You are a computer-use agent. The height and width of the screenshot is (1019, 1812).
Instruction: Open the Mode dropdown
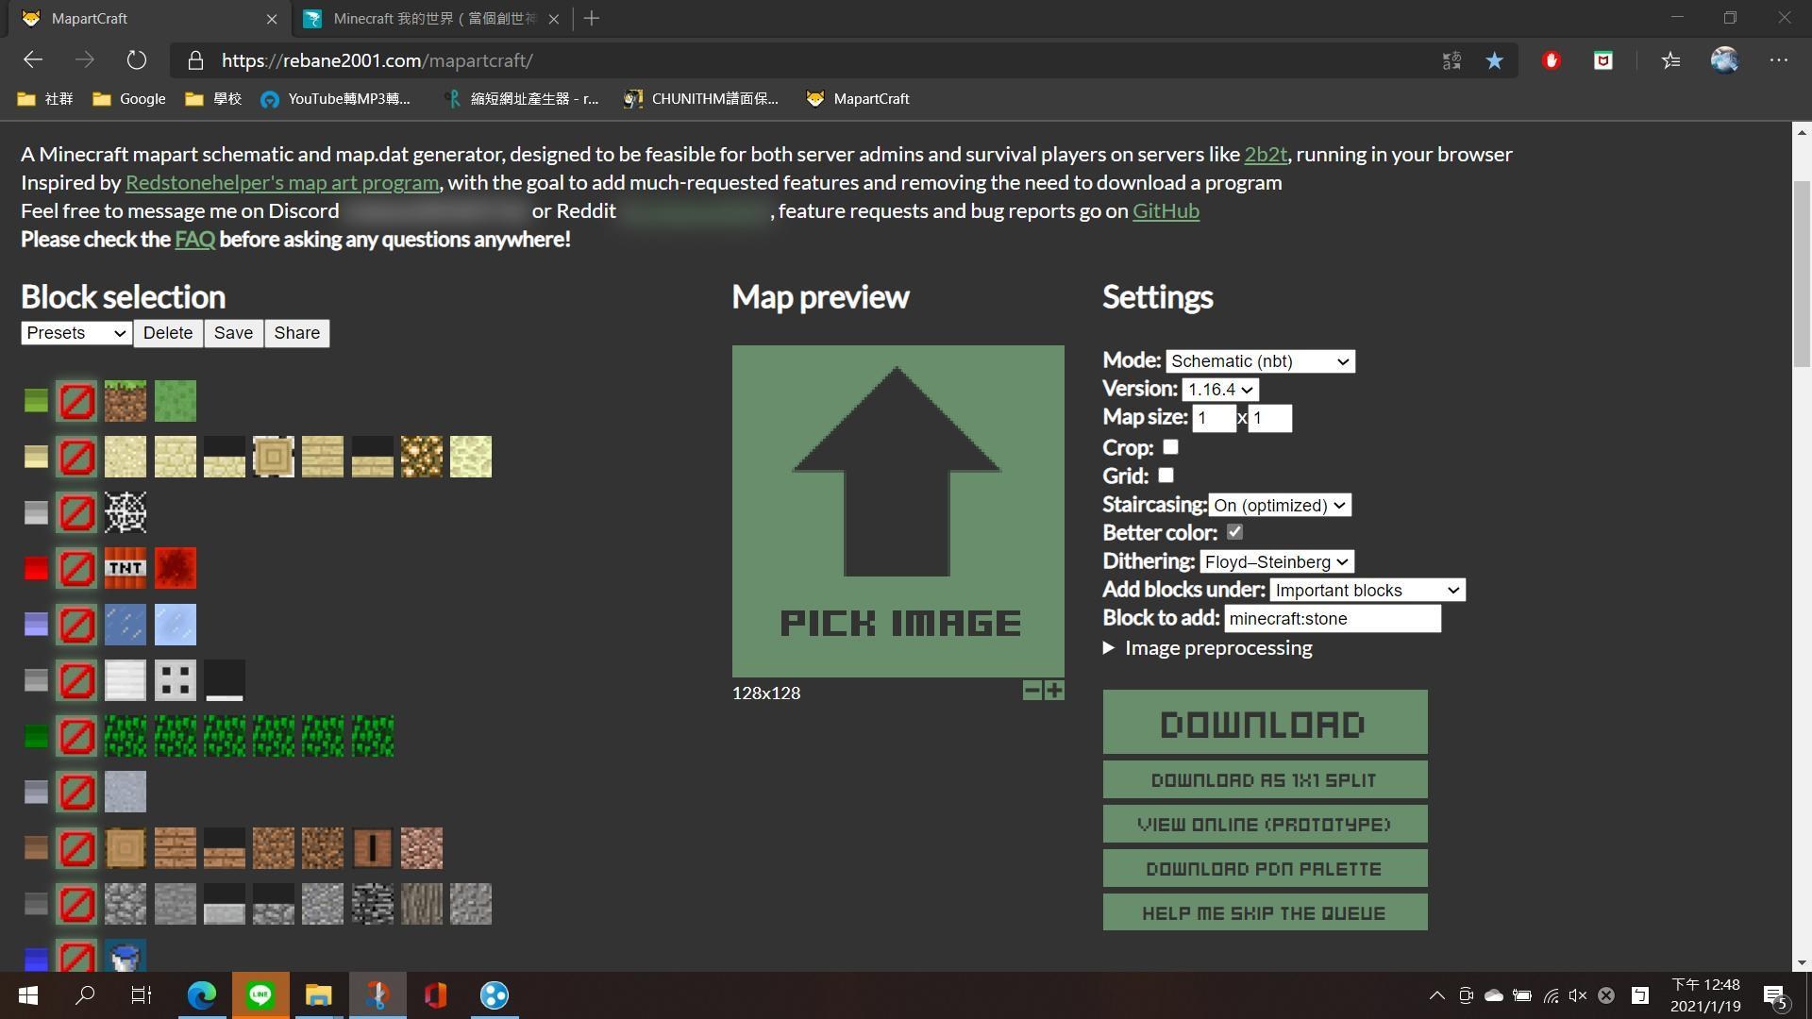(x=1260, y=361)
